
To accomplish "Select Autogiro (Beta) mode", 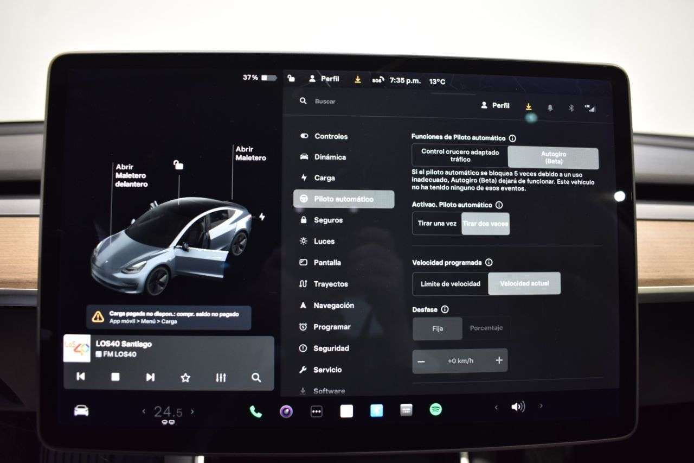I will [552, 157].
